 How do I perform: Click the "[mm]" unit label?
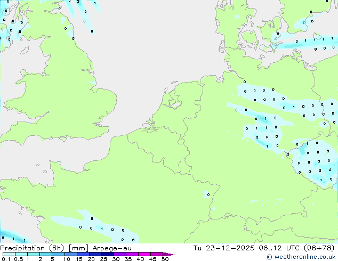(x=78, y=248)
